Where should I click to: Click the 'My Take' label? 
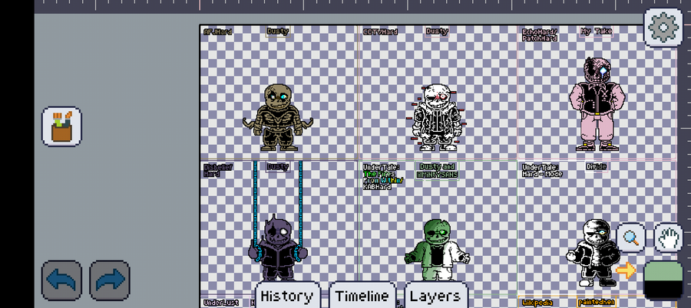597,31
